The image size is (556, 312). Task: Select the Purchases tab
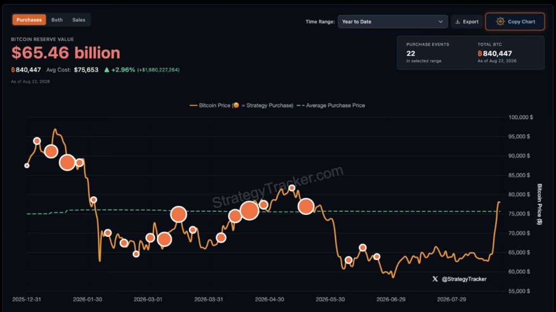(29, 20)
